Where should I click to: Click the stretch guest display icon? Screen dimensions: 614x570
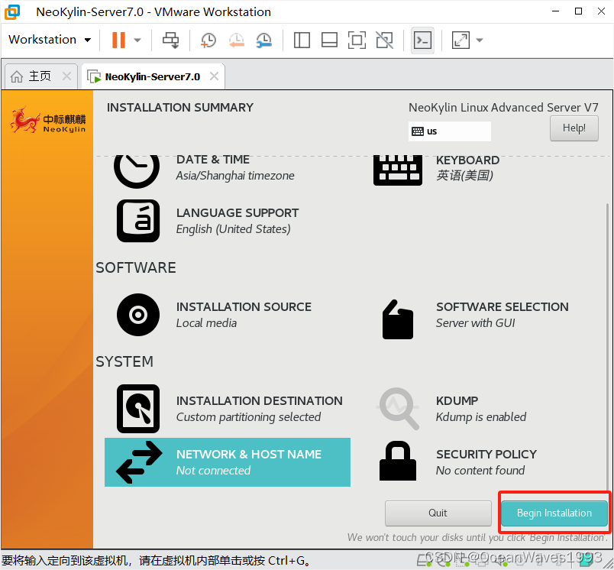point(460,40)
